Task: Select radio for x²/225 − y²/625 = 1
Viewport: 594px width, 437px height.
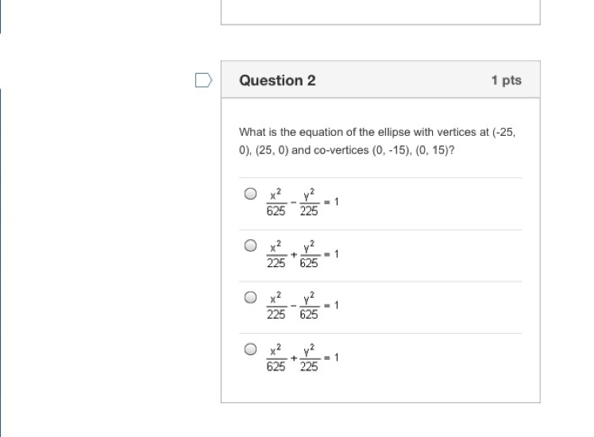Action: pyautogui.click(x=250, y=297)
